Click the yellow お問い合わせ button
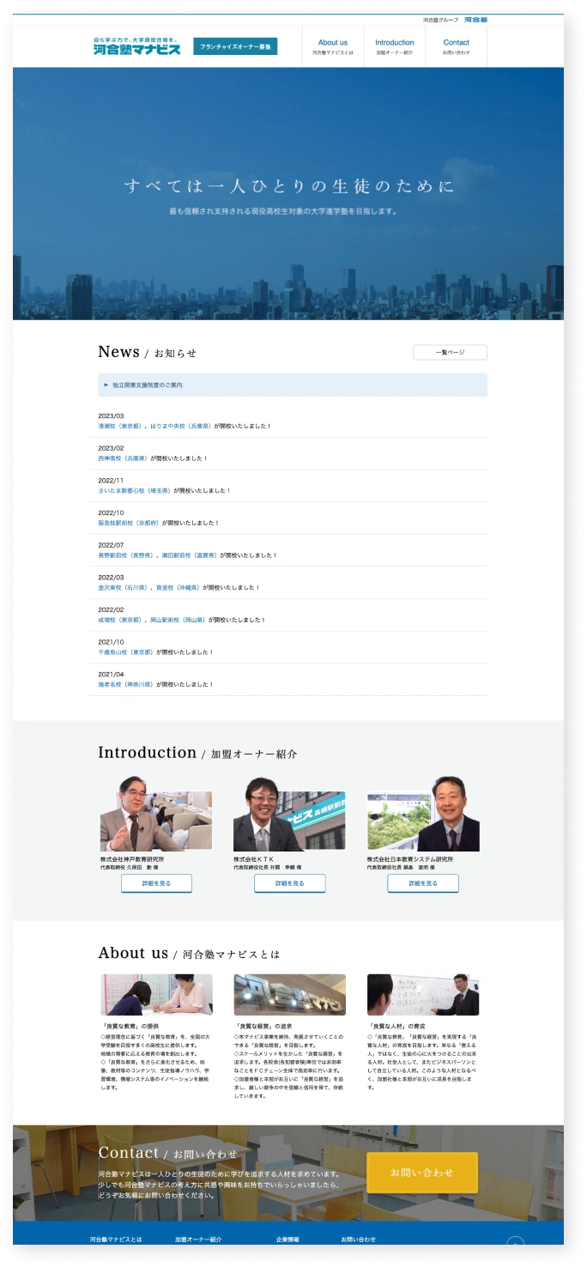The image size is (587, 1267). (x=421, y=1173)
